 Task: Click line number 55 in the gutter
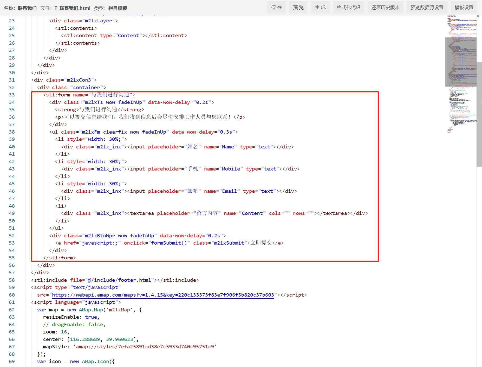(12, 258)
